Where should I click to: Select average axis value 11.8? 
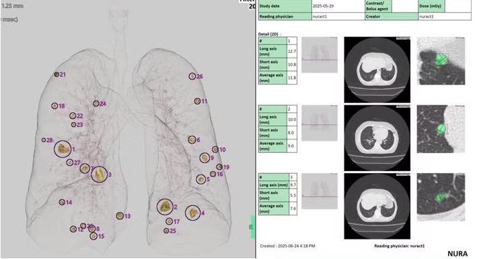292,78
